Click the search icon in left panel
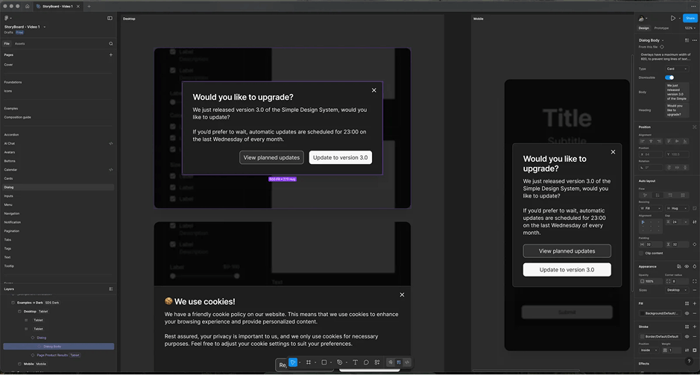Screen dimensions: 700x375 pyautogui.click(x=111, y=44)
